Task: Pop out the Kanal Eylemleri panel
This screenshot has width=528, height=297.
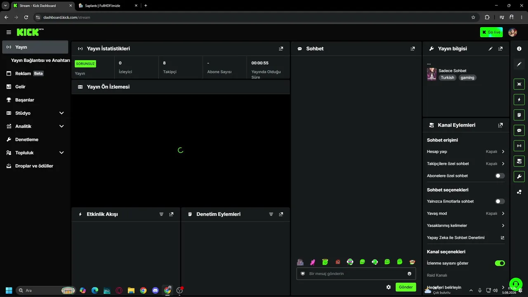Action: tap(500, 125)
